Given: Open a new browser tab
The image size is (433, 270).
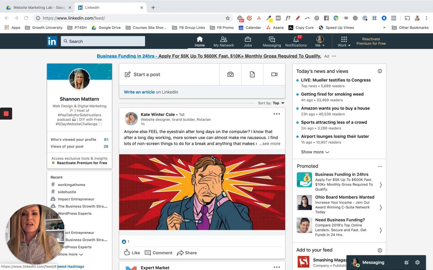Looking at the screenshot, I should pyautogui.click(x=153, y=7).
